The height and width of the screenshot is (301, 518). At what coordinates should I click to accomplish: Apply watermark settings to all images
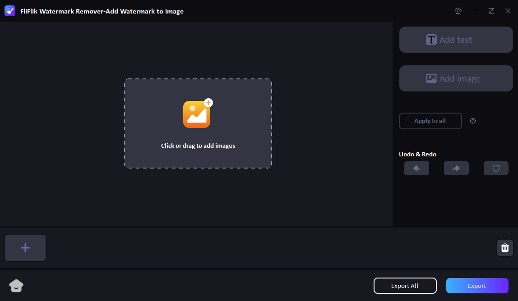pyautogui.click(x=430, y=121)
